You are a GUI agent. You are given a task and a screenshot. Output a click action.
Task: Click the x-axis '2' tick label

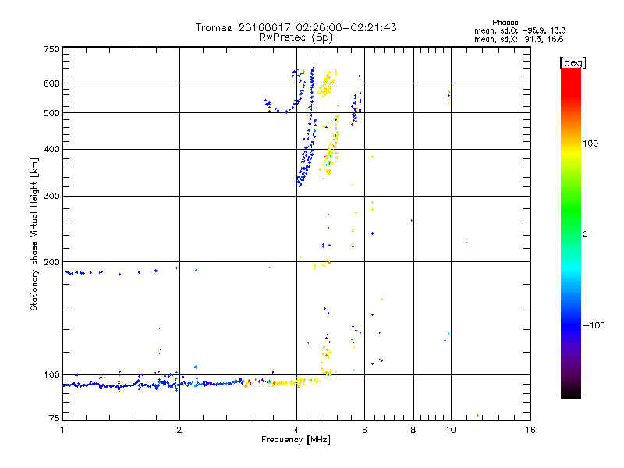coord(179,430)
